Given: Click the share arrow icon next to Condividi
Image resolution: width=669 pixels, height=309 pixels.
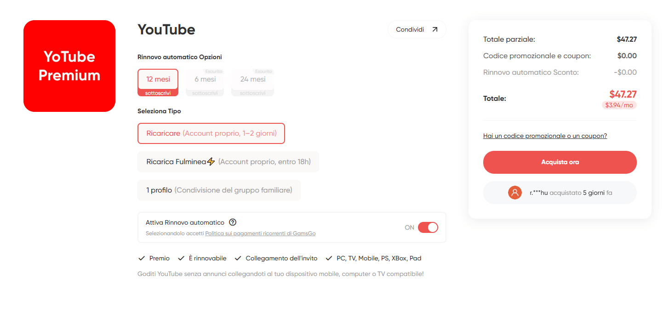Looking at the screenshot, I should coord(435,29).
